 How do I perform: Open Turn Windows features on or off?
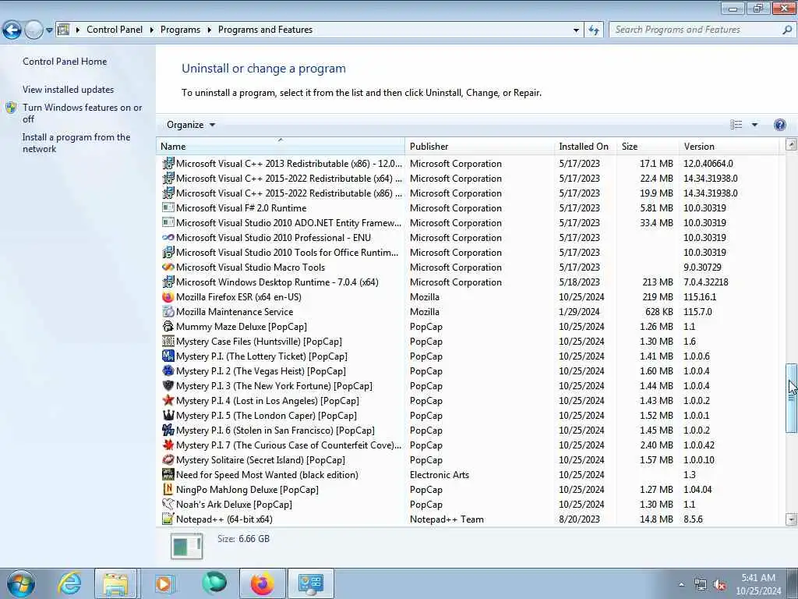tap(82, 113)
